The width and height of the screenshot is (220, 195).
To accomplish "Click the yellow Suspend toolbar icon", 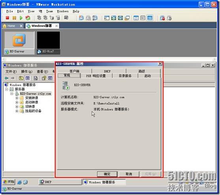I will coord(14,18).
